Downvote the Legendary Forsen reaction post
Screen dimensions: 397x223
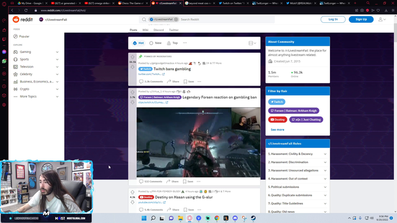tap(132, 102)
